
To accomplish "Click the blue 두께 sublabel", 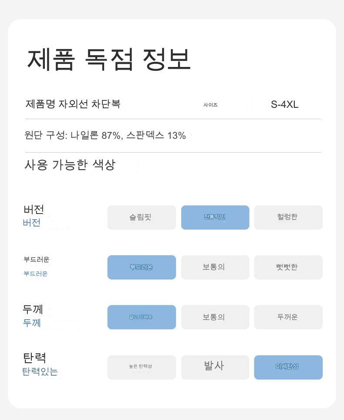I will 32,323.
